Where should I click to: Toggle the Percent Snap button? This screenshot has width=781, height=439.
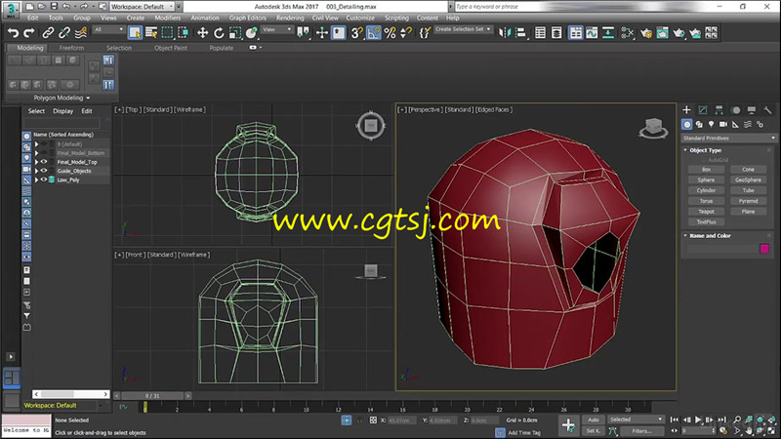coord(390,33)
